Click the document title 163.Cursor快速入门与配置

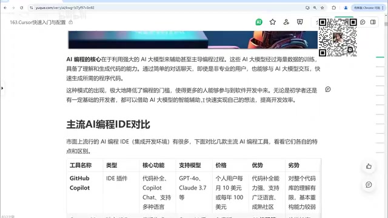point(38,22)
